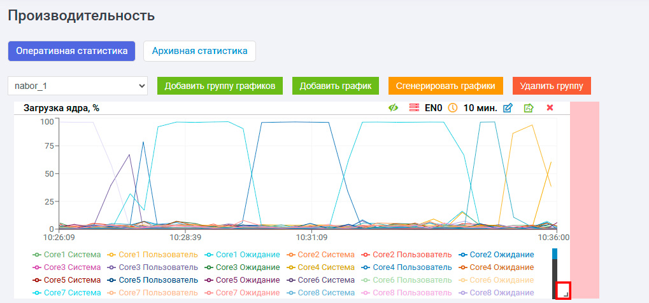The height and width of the screenshot is (303, 649).
Task: Click the EN0 server label
Action: 434,108
